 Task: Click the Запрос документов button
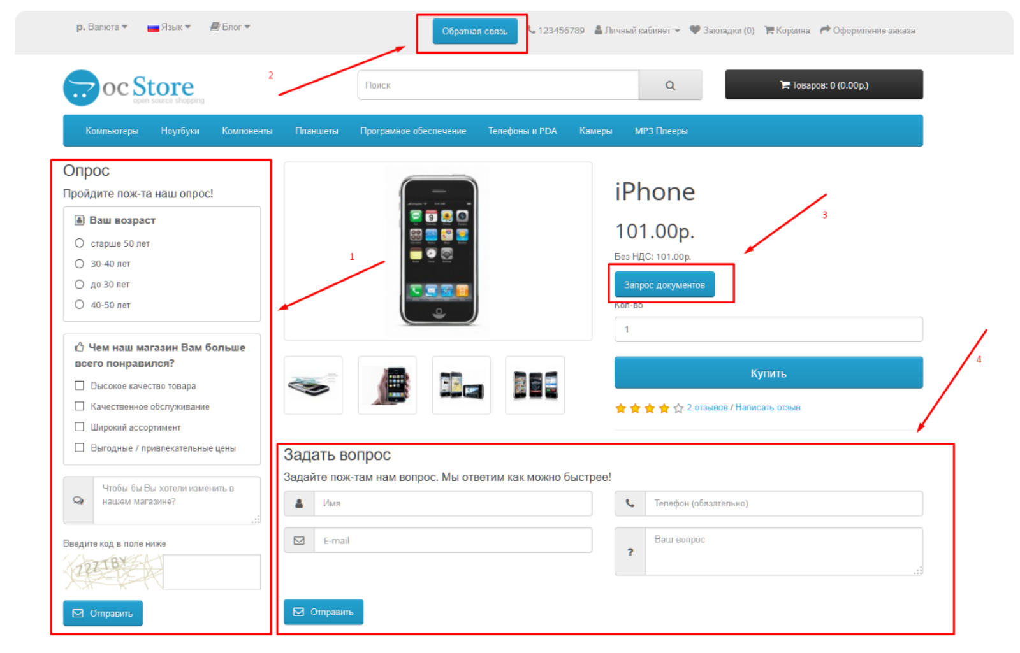pyautogui.click(x=664, y=285)
